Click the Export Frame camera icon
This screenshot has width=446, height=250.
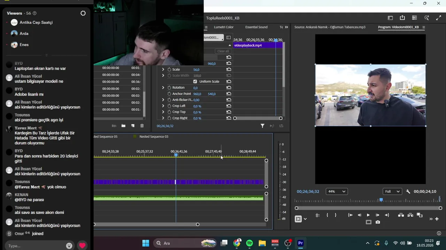click(x=378, y=222)
